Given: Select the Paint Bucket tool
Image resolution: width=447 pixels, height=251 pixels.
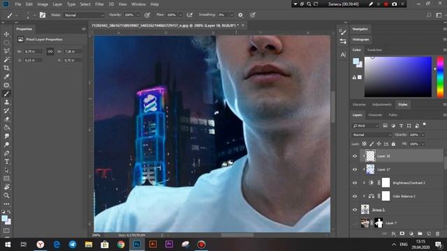Looking at the screenshot, I should tap(6, 128).
